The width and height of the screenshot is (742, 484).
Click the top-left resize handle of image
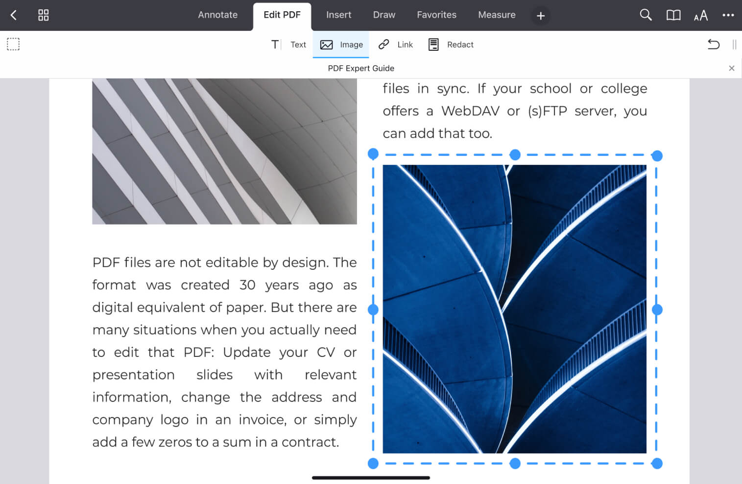point(373,154)
